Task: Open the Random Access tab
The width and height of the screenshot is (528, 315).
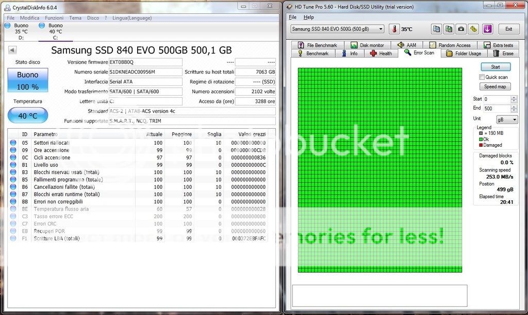Action: pos(450,45)
